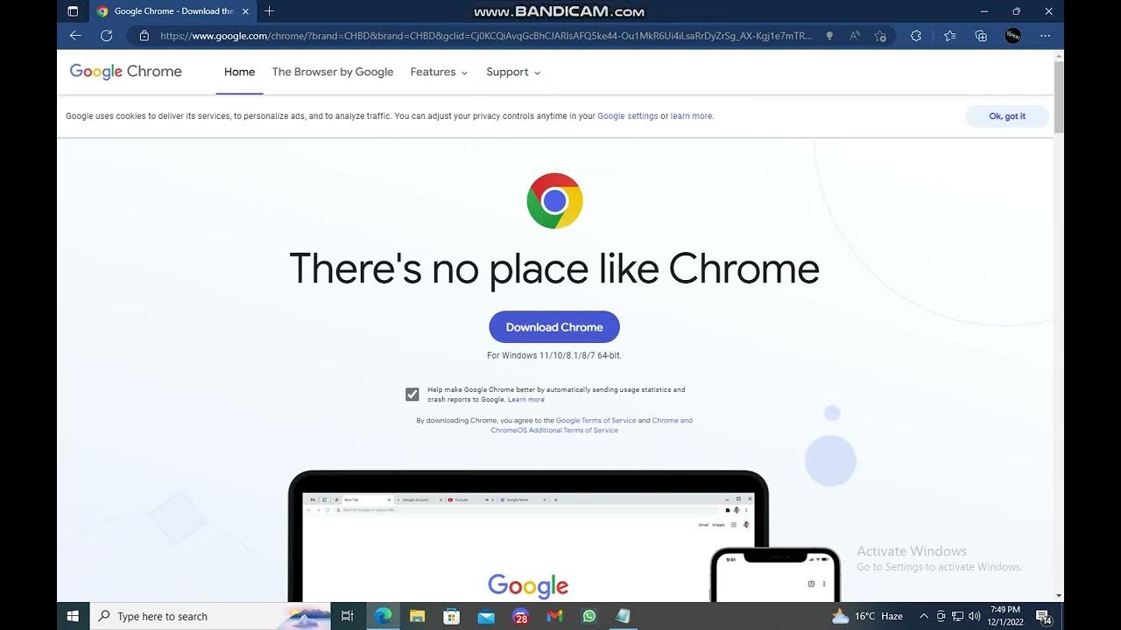Click the taskbar search box
The width and height of the screenshot is (1121, 630).
click(211, 616)
